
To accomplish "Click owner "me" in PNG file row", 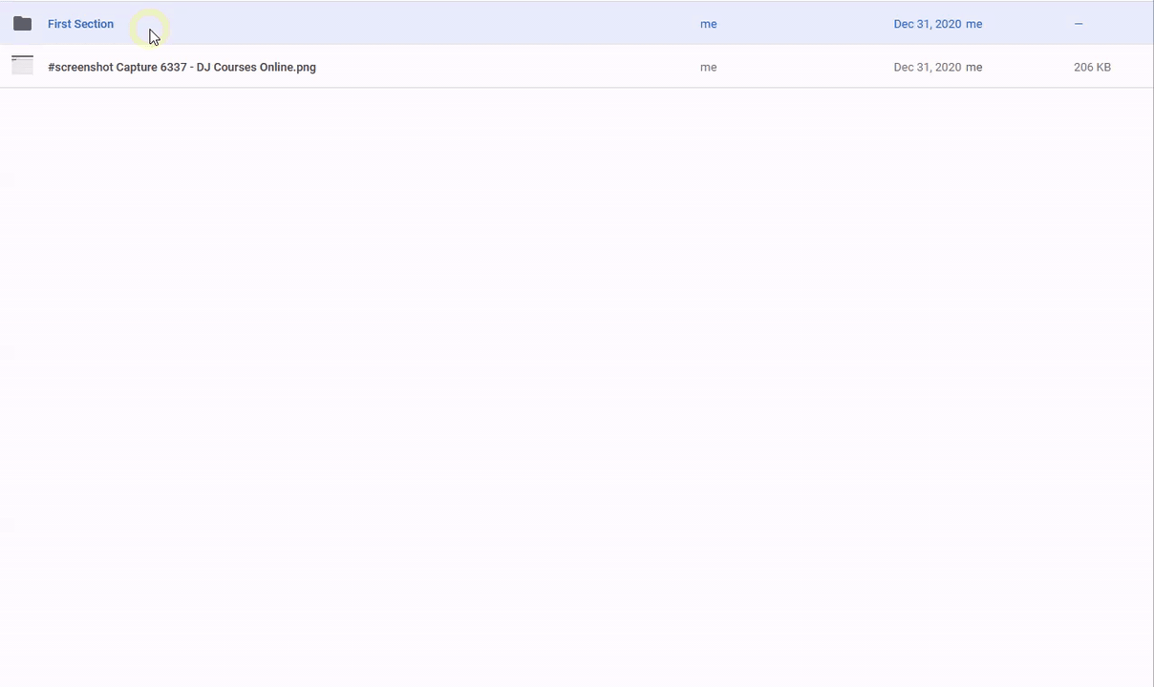I will 708,67.
